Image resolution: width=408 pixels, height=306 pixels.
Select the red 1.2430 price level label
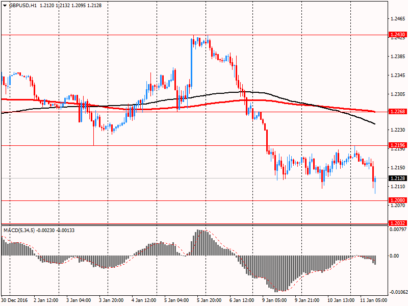[x=397, y=35]
